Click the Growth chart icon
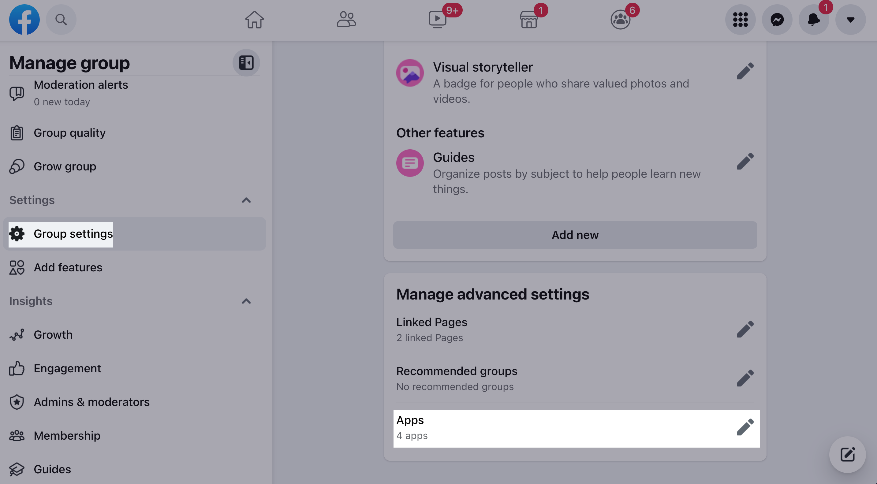Screen dimensions: 877x484 pos(17,335)
